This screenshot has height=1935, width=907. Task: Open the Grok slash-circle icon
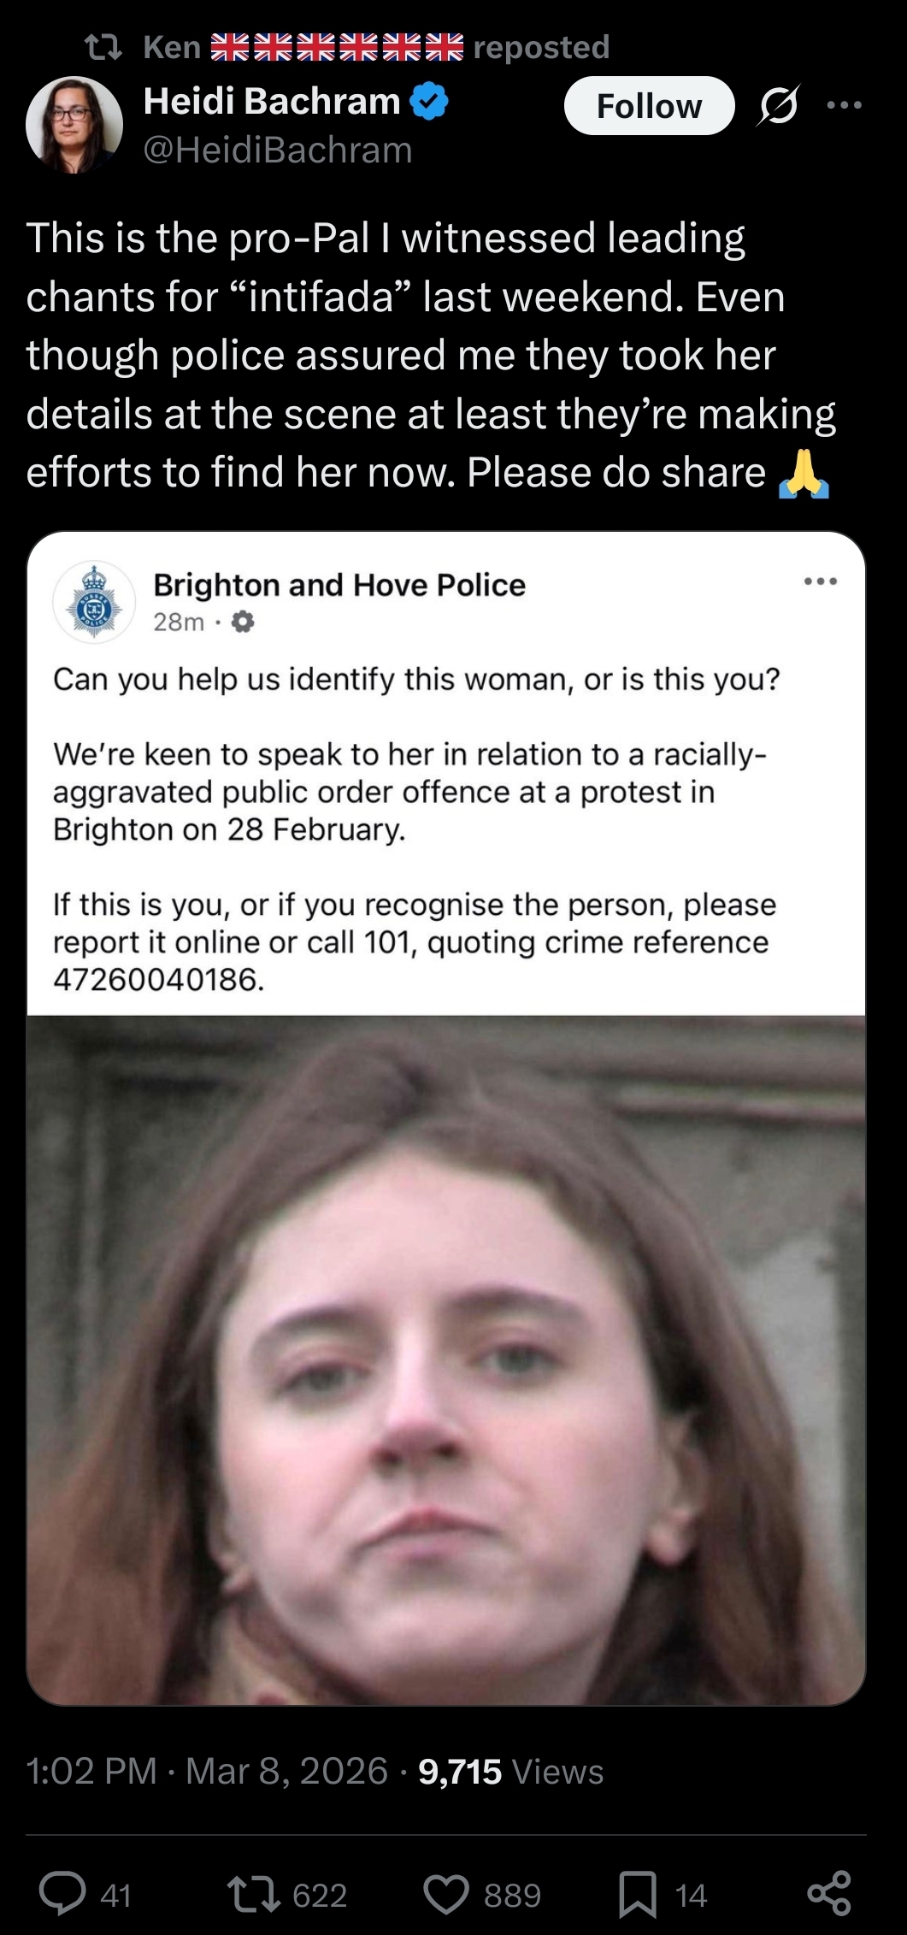tap(778, 106)
